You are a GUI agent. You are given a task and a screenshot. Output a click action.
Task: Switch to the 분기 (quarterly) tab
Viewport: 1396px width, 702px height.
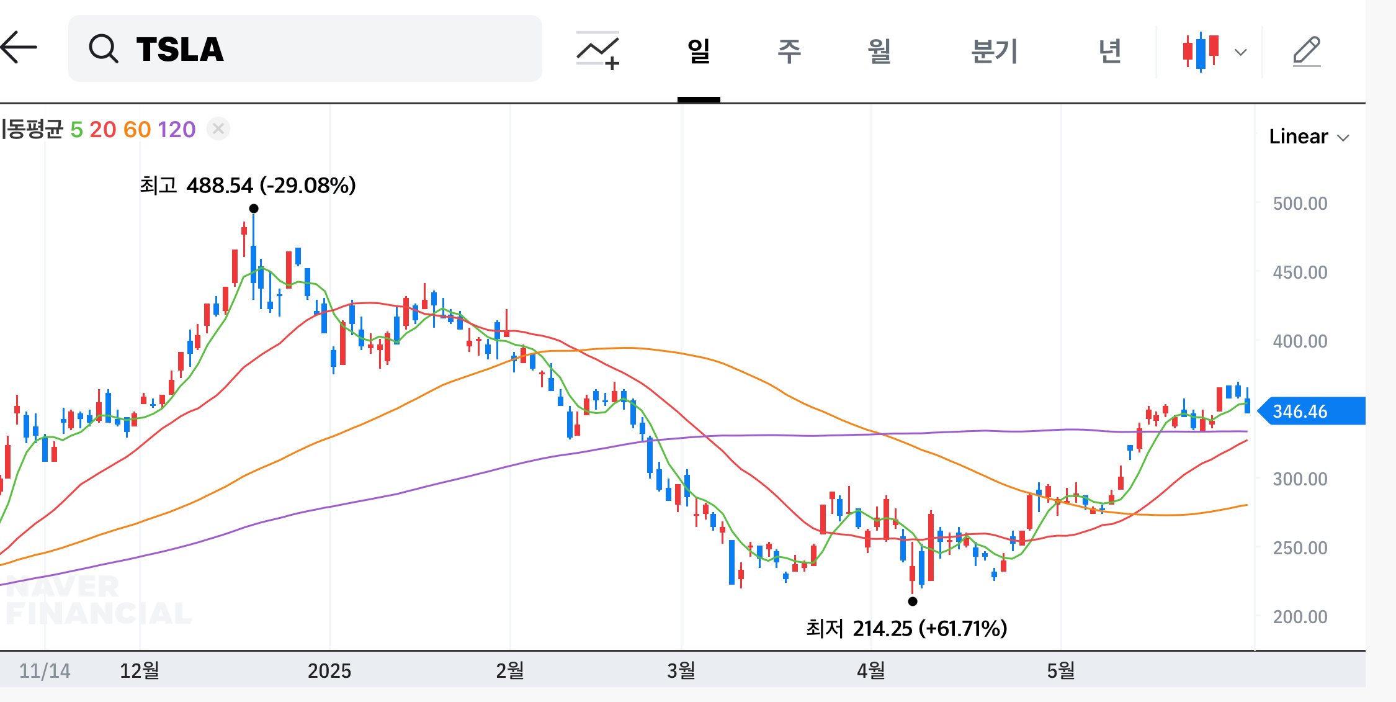995,51
